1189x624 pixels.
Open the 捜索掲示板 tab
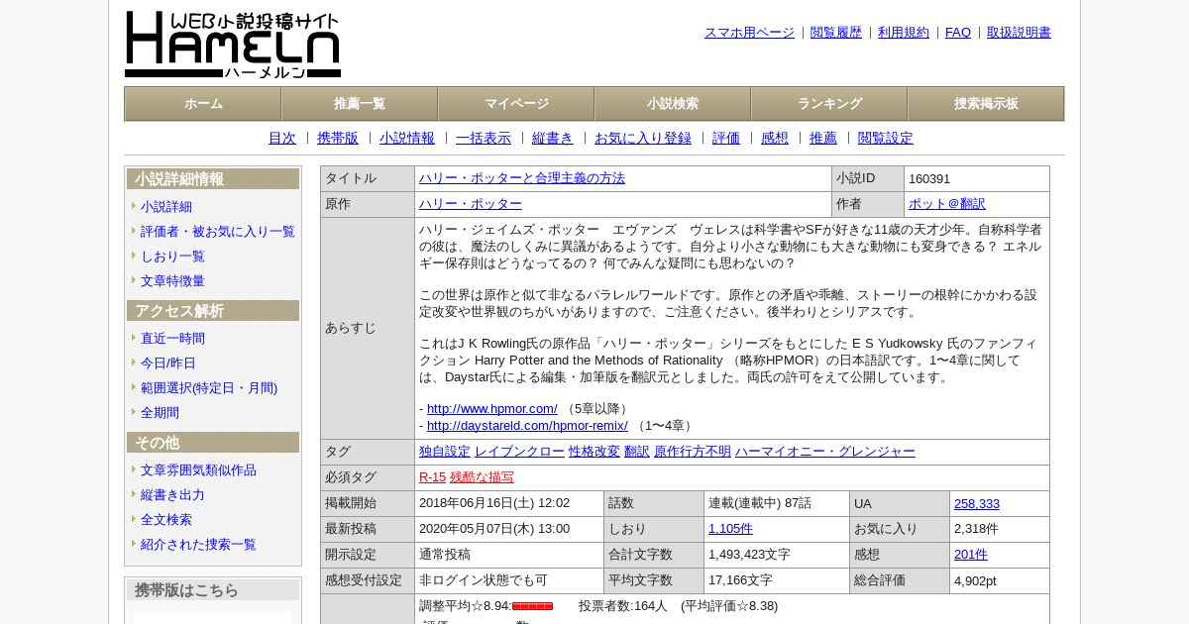coord(986,104)
